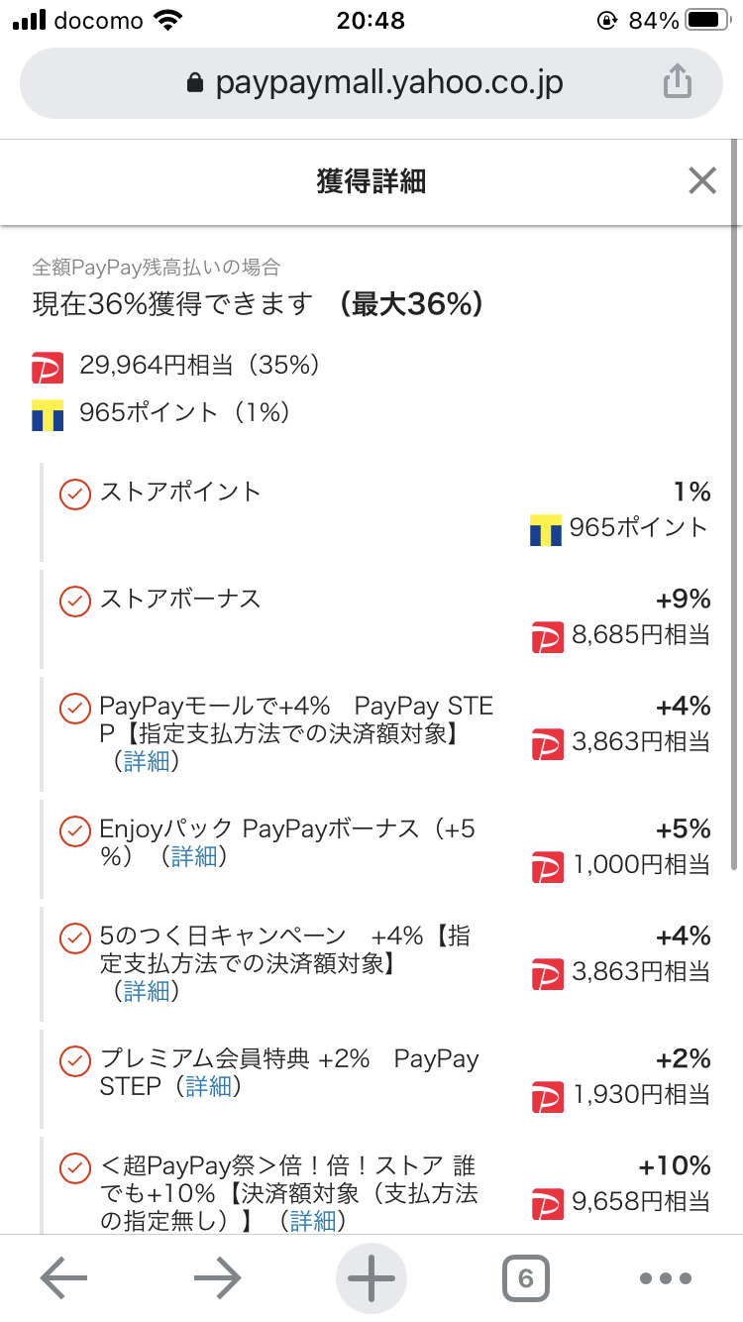Open 詳細 link for 超PayPay祭 倍!倍!ストア
The width and height of the screenshot is (743, 1322).
pos(311,1221)
